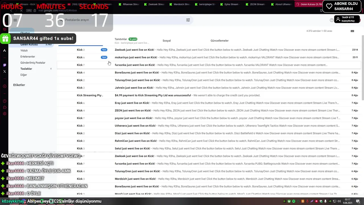Switch to the Güncellemeler inbox tab
Viewport: 364px width, 205px height.
click(x=220, y=41)
